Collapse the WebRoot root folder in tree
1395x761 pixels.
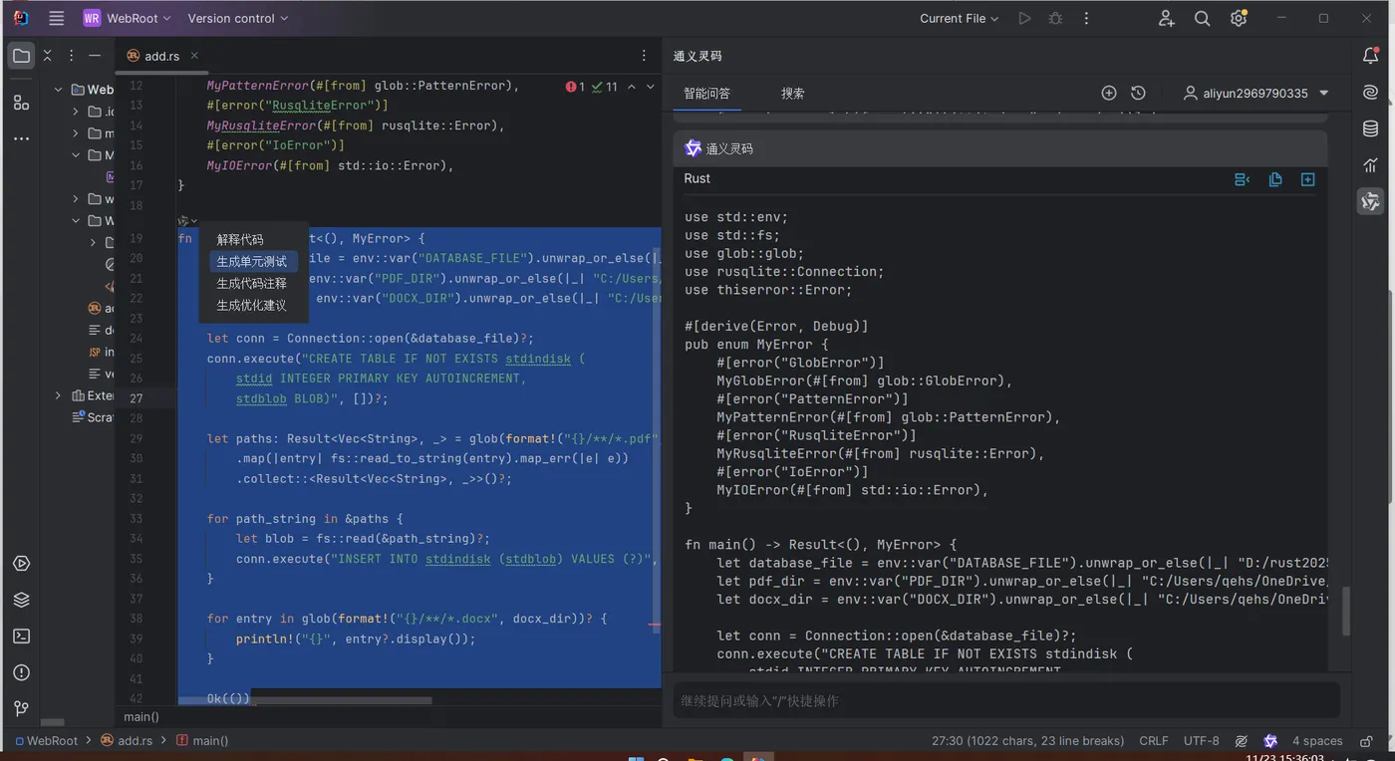tap(59, 90)
